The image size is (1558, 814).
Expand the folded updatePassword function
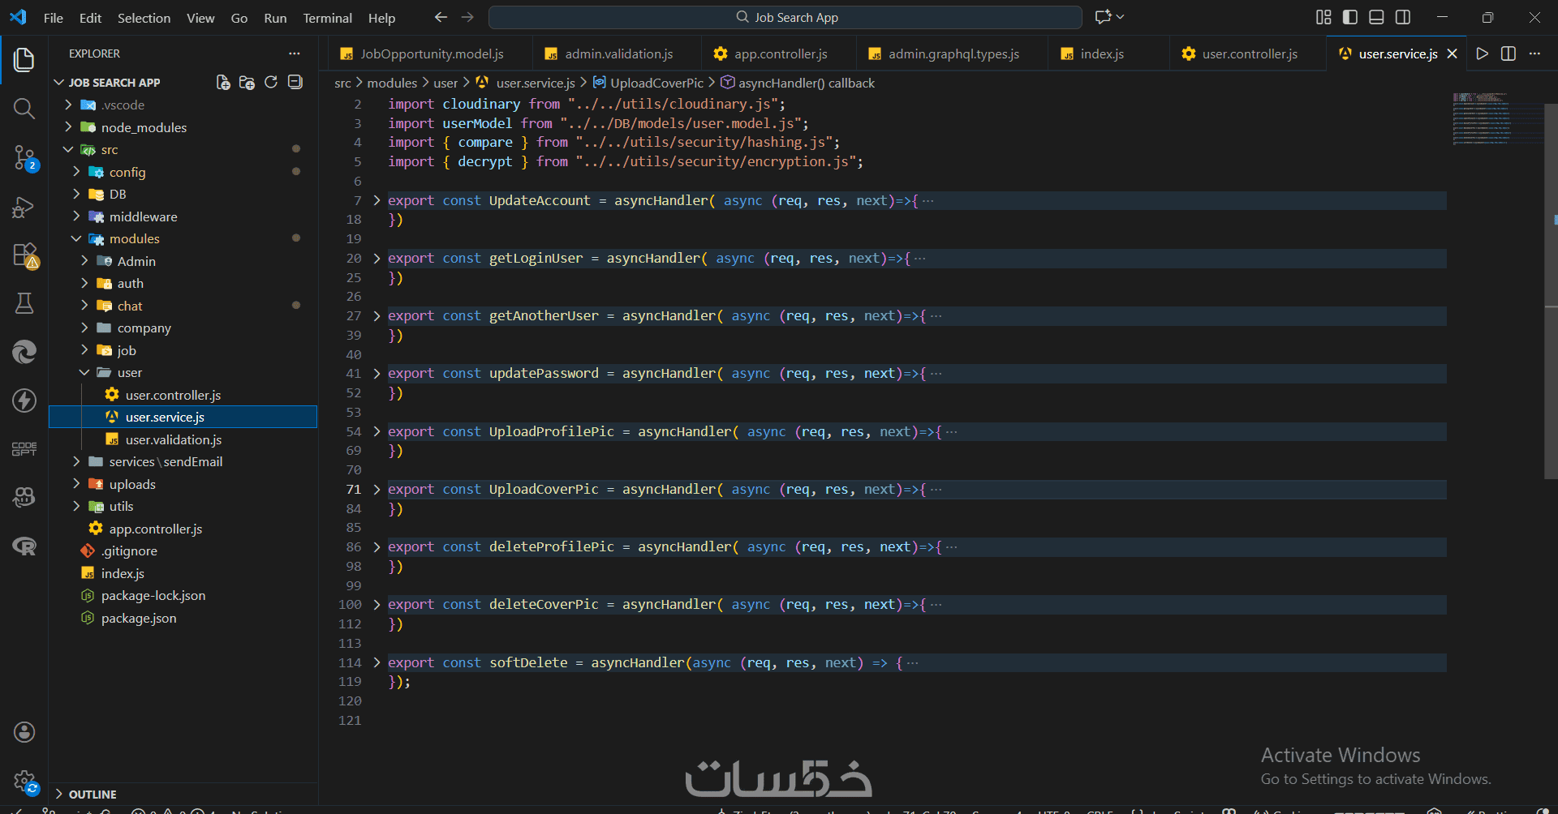click(x=377, y=374)
